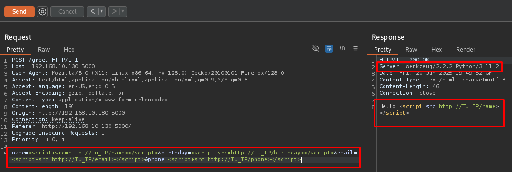Click the Hello script response body line
The image size is (512, 172).
(439, 107)
